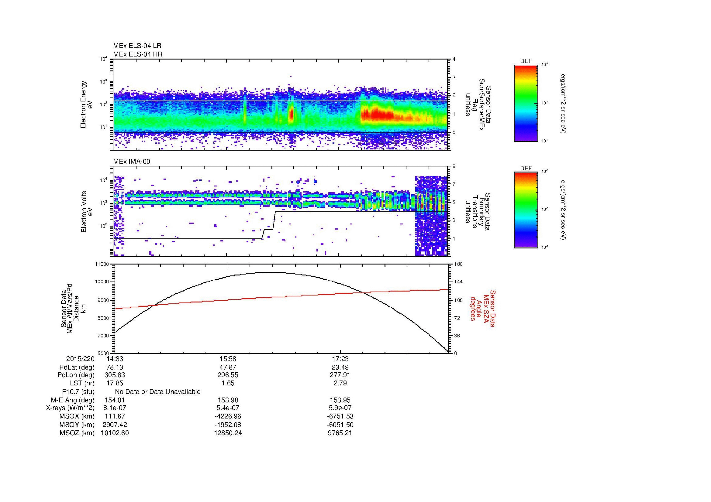The width and height of the screenshot is (711, 502).
Task: Click the 'PdLon (deg)' row label
Action: (76, 375)
